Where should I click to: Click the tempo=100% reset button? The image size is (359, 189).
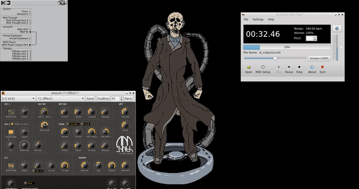(x=319, y=58)
